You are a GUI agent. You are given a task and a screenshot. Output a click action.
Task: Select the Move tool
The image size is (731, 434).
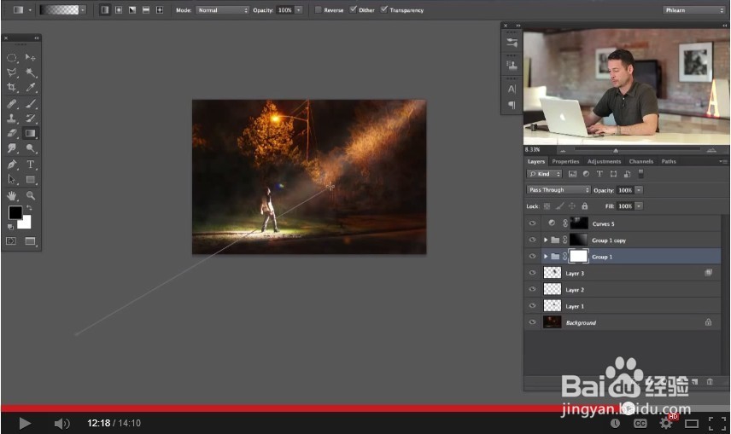(x=30, y=57)
